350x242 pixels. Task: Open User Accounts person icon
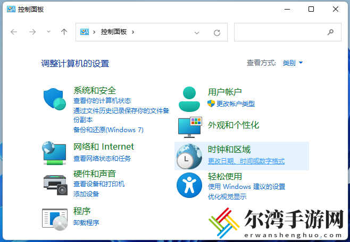189,99
